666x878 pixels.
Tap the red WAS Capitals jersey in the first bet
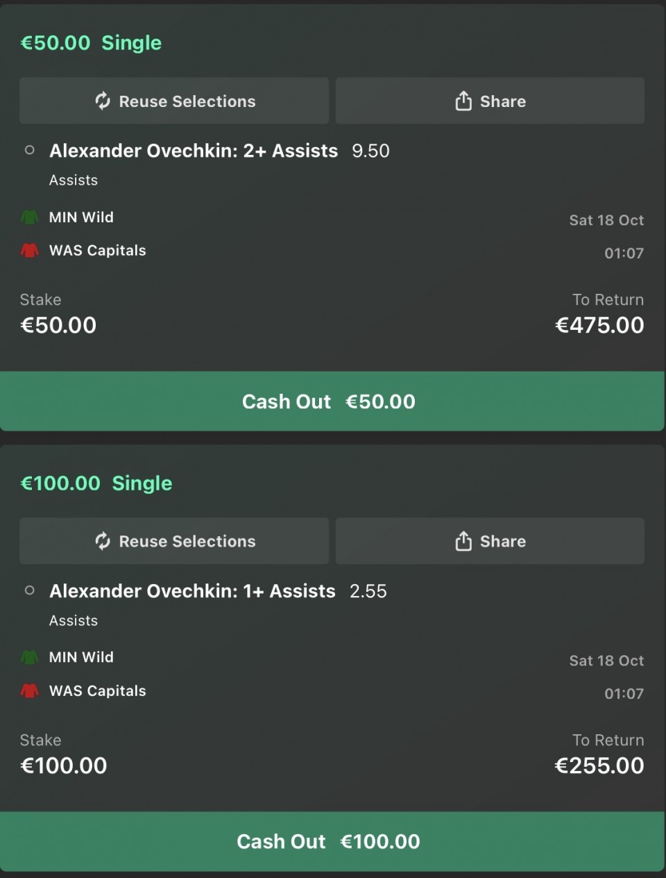point(30,251)
